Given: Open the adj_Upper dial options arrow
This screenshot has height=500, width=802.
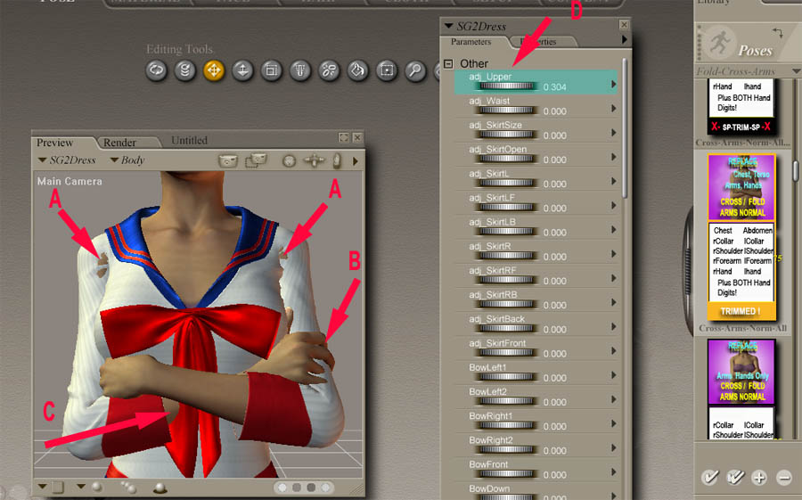Looking at the screenshot, I should tap(614, 84).
